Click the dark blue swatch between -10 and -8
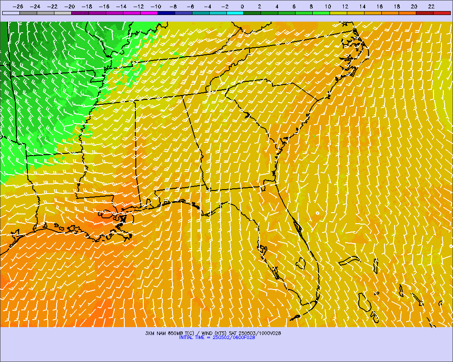Image resolution: width=453 pixels, height=362 pixels. click(x=166, y=13)
